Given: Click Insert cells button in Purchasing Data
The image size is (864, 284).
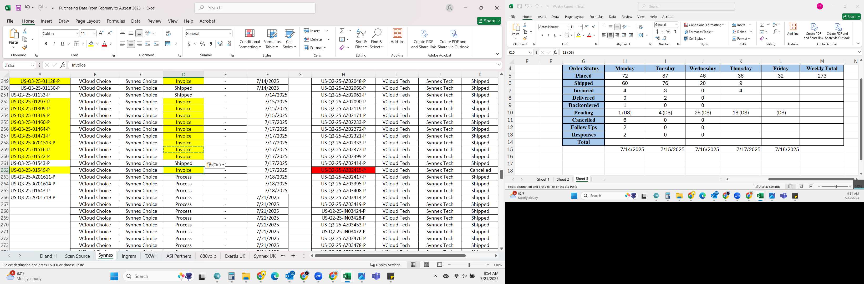Looking at the screenshot, I should click(312, 31).
